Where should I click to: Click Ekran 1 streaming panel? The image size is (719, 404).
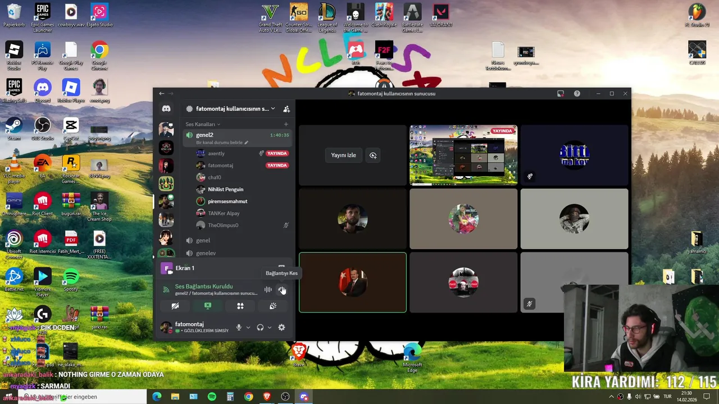pos(185,268)
